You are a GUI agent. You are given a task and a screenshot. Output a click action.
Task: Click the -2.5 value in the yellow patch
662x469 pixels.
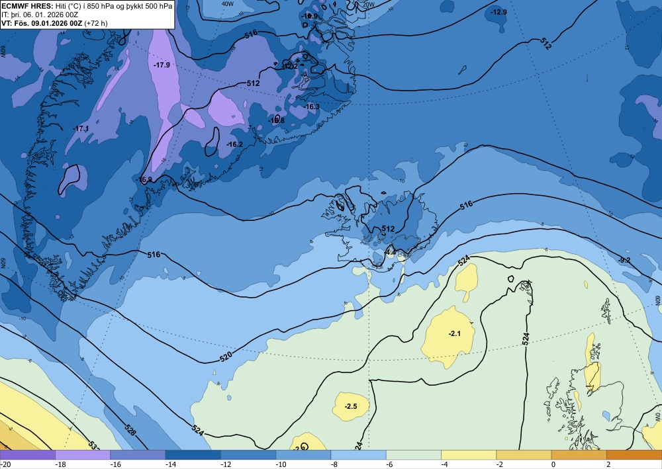click(x=350, y=406)
